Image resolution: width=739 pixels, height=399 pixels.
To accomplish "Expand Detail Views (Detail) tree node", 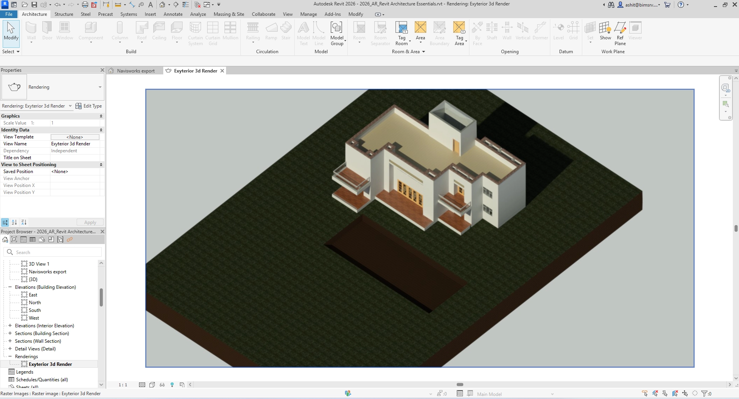I will [x=10, y=349].
